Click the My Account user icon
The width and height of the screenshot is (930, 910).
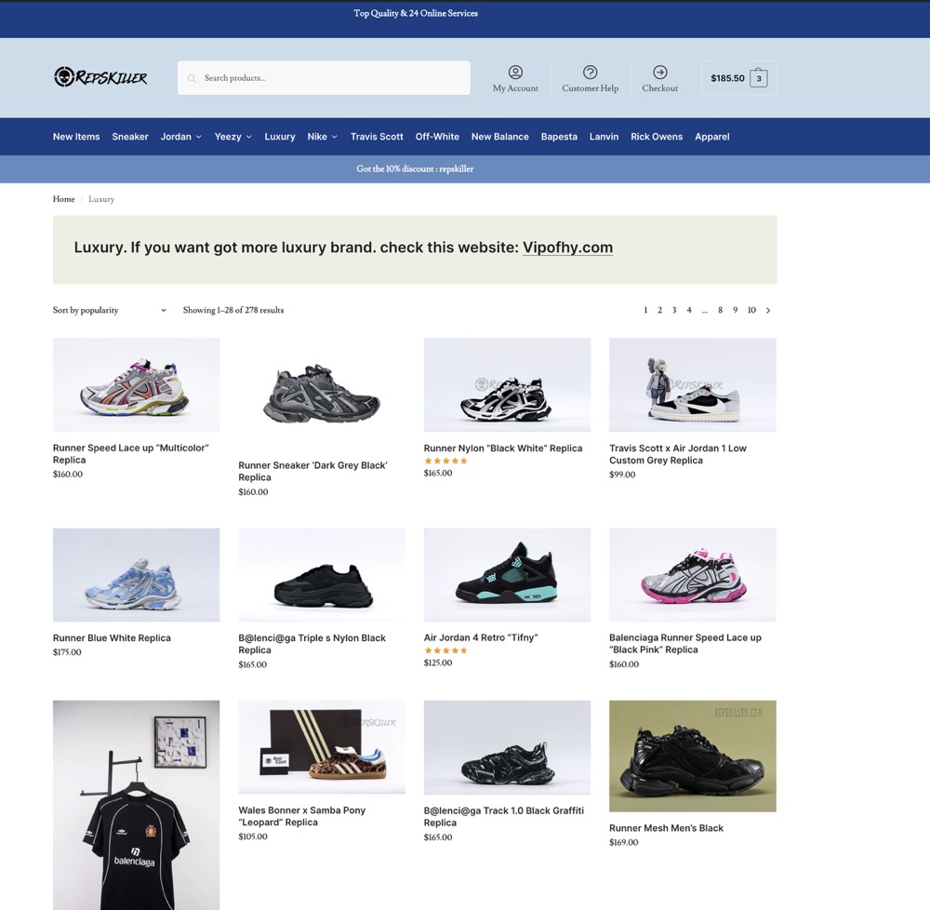pyautogui.click(x=515, y=73)
